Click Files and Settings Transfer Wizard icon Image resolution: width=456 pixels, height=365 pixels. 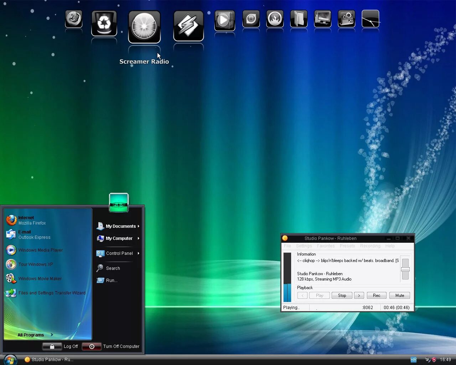[x=11, y=293]
